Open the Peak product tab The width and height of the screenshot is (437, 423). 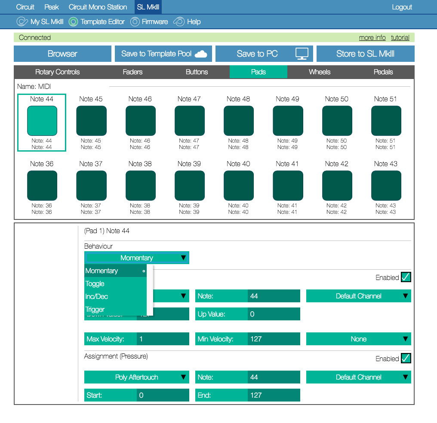[x=52, y=7]
